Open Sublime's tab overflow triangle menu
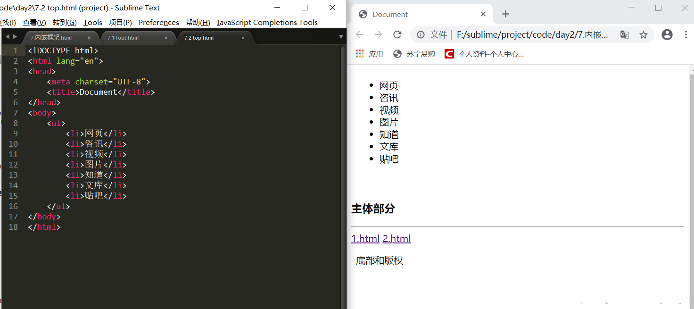 [x=340, y=36]
